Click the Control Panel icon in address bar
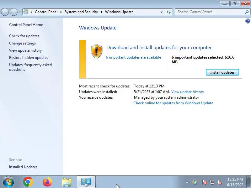 click(x=26, y=12)
